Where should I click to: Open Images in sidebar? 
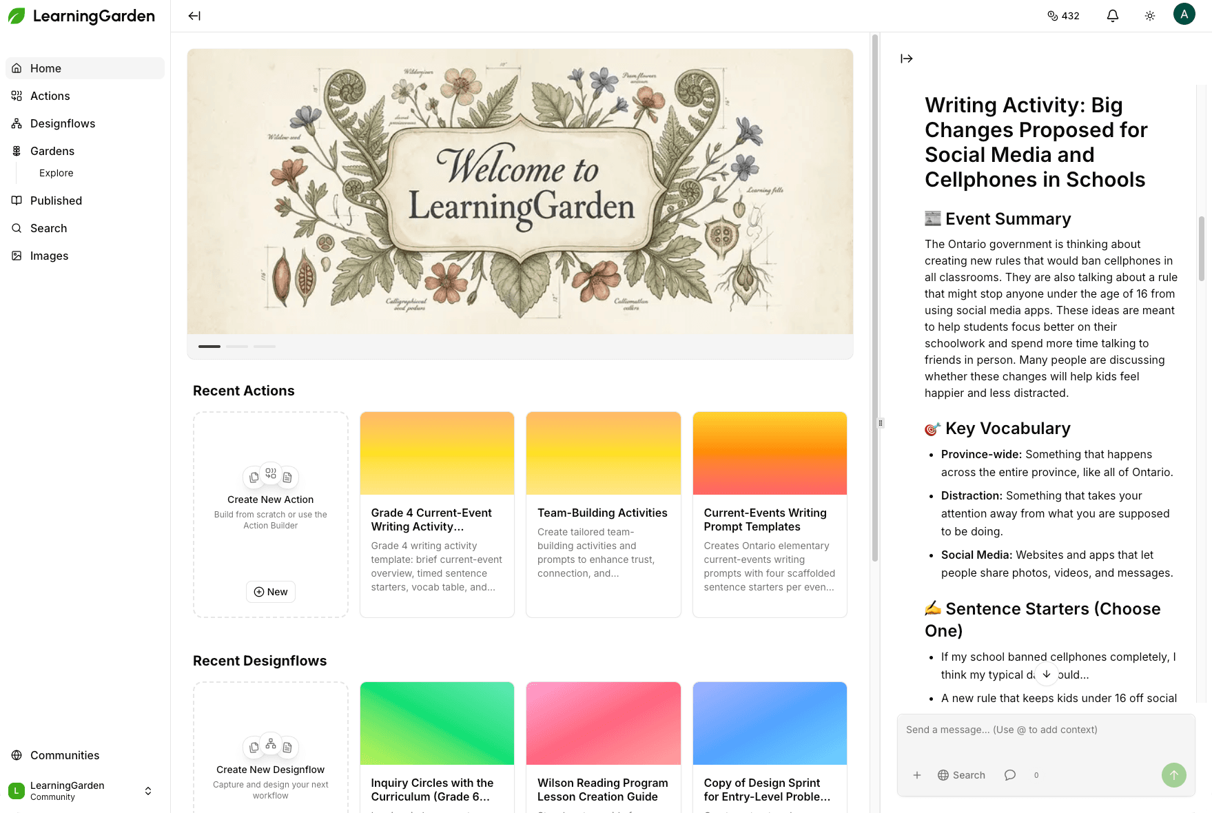[x=85, y=256]
